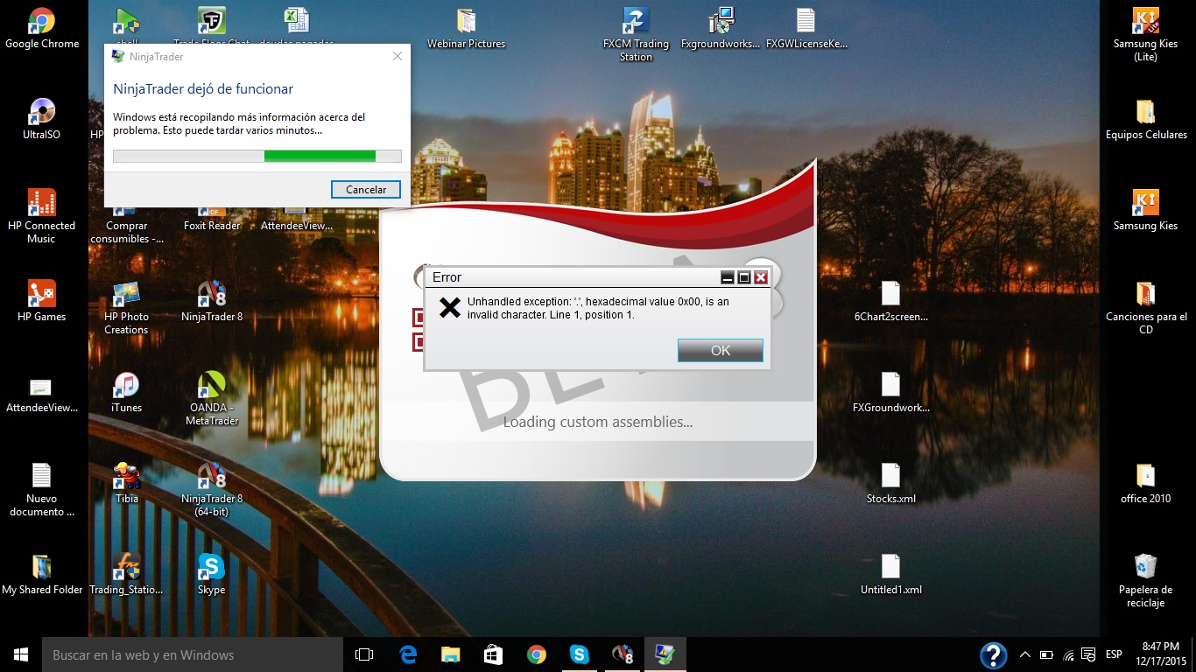Open the UltraISO desktop icon
Screen dimensions: 1196x672
(41, 119)
